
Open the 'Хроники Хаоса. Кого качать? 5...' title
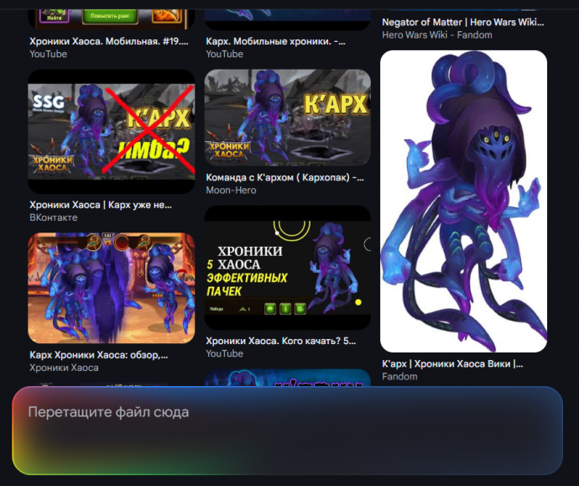click(x=280, y=341)
